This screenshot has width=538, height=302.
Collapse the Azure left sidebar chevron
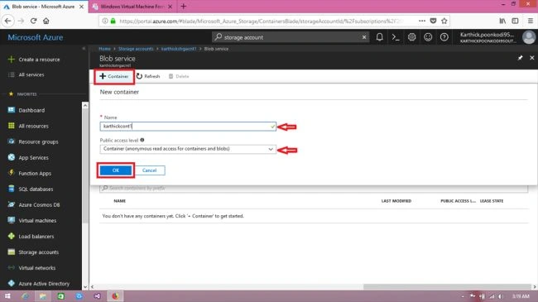tap(84, 49)
